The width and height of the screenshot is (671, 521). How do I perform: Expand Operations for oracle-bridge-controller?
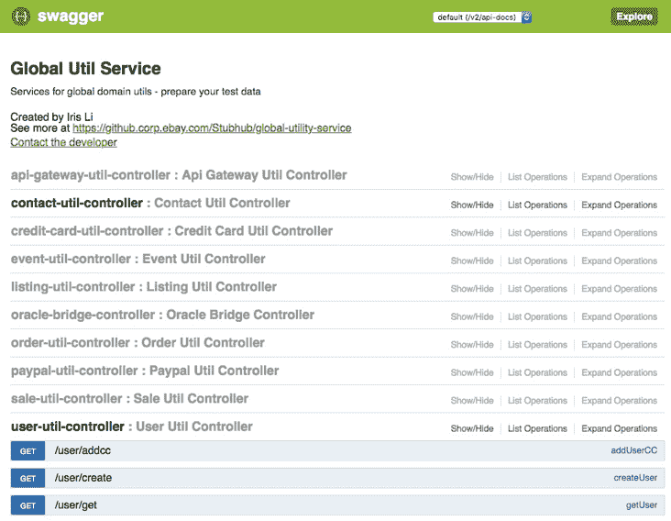(620, 316)
